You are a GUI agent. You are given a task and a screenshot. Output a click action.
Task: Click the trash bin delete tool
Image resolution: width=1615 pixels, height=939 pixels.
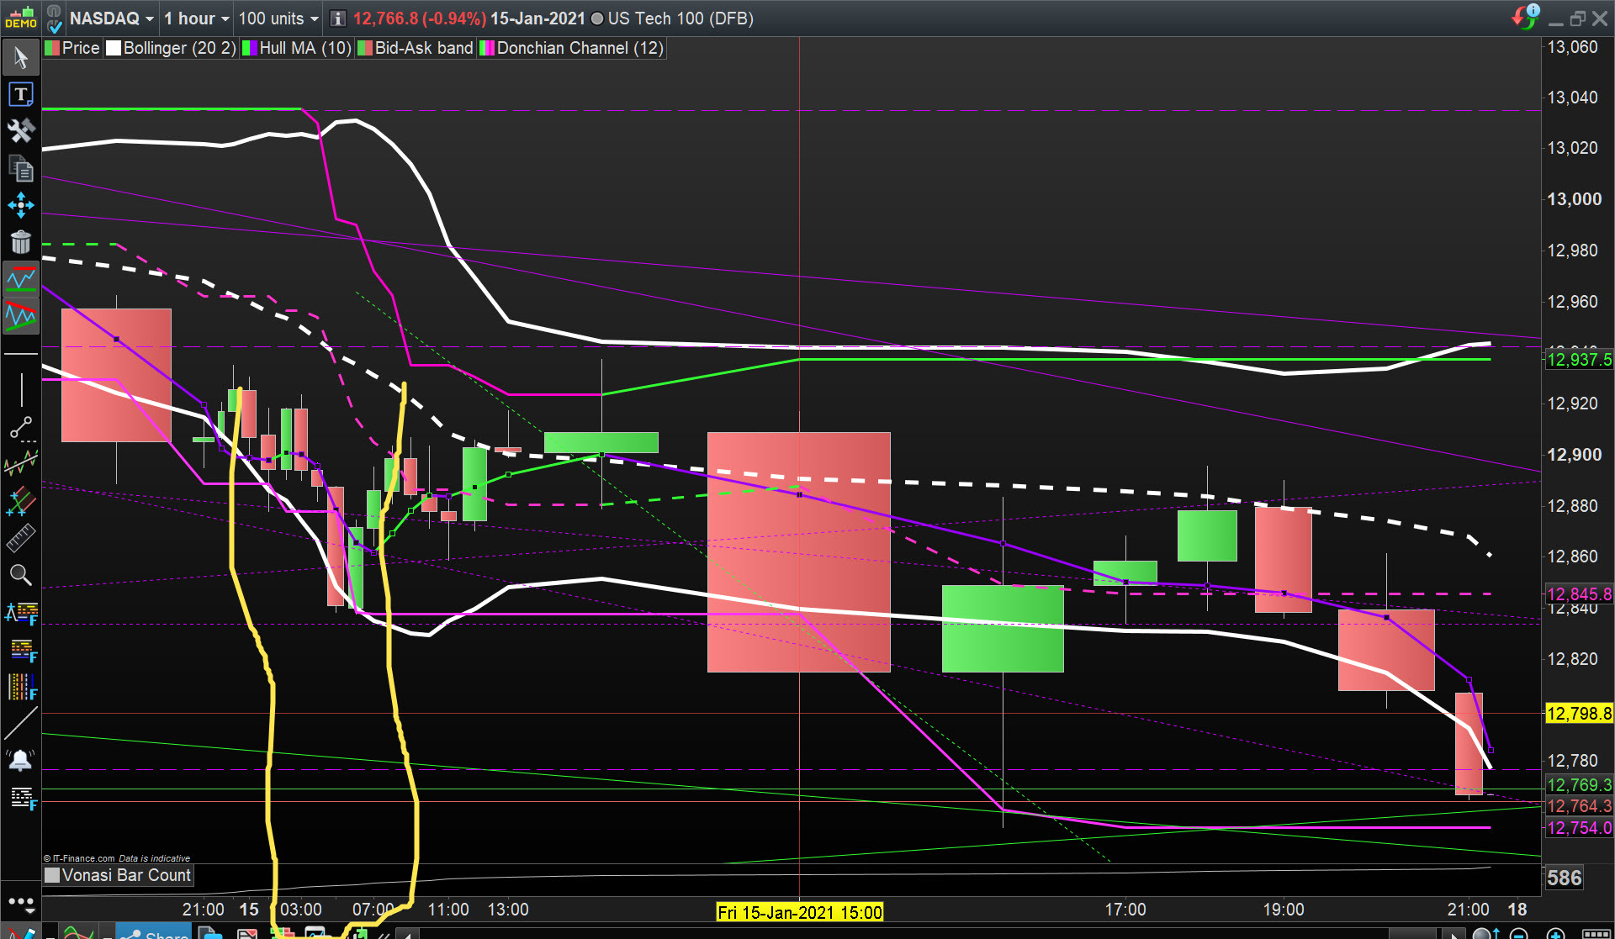21,242
